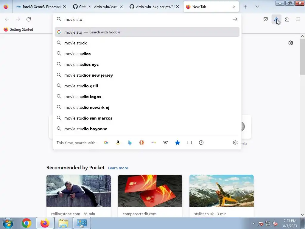The width and height of the screenshot is (305, 229).
Task: Choose suggestion 'movie stuck'
Action: coord(147,43)
